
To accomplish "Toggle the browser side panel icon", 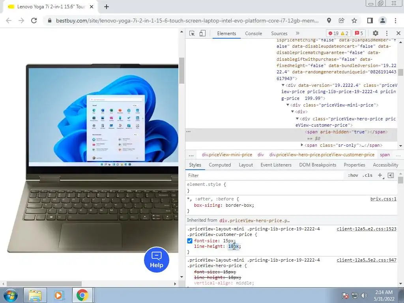I will 370,21.
